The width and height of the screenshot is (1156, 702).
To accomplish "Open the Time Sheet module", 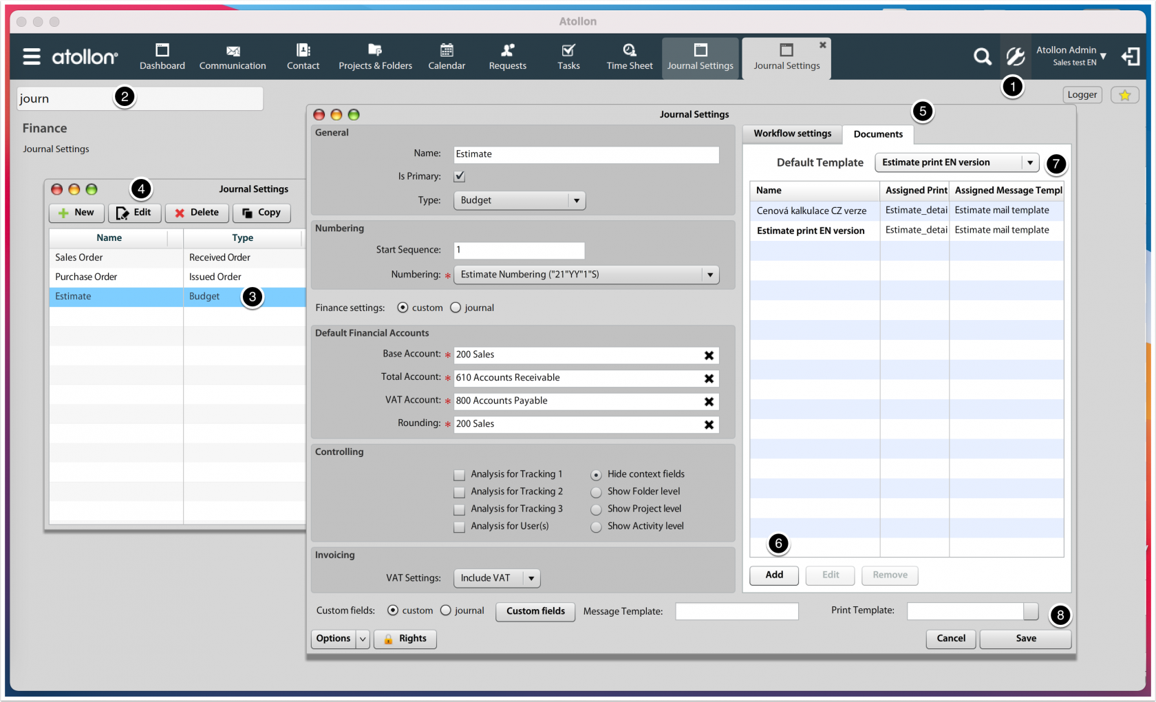I will pos(630,57).
